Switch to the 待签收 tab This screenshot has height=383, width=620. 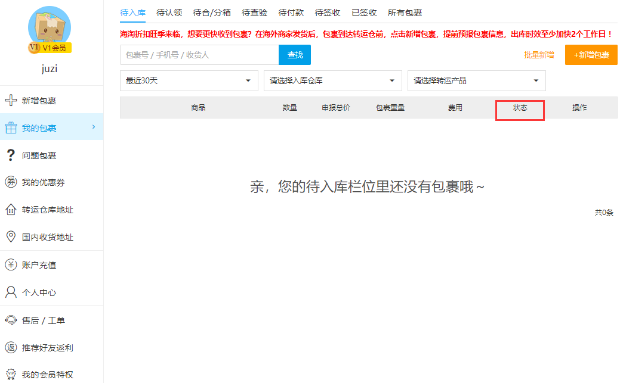pyautogui.click(x=328, y=13)
